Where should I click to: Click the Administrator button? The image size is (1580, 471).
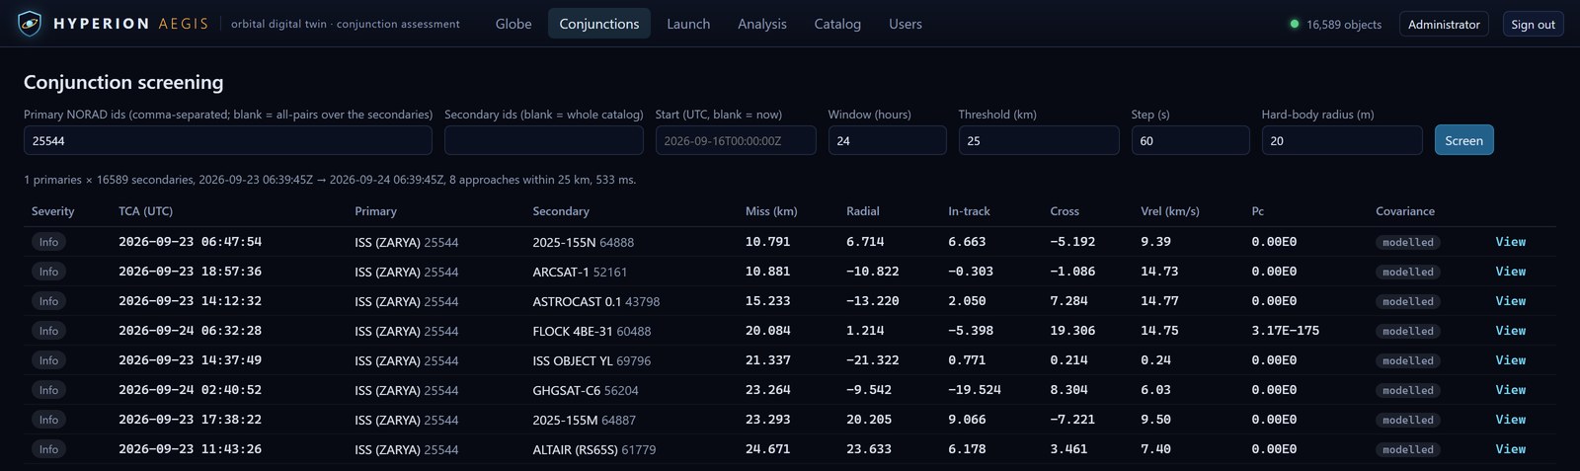click(x=1444, y=24)
